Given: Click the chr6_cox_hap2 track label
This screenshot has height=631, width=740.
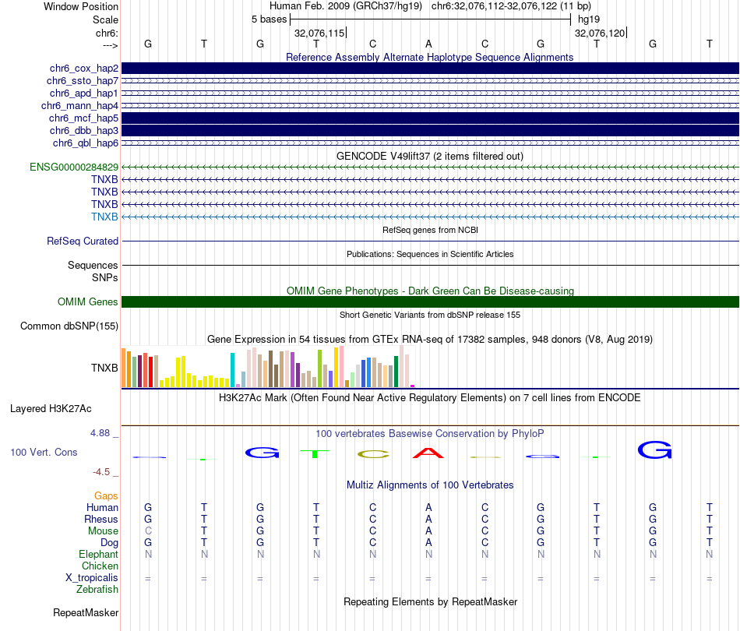Looking at the screenshot, I should click(x=82, y=69).
